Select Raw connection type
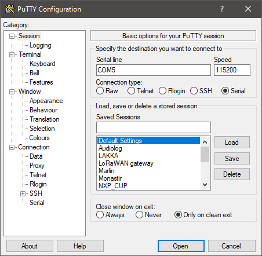Image resolution: width=262 pixels, height=256 pixels. 107,91
